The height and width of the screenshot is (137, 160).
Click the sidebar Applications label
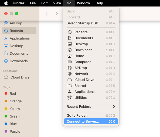(20, 38)
